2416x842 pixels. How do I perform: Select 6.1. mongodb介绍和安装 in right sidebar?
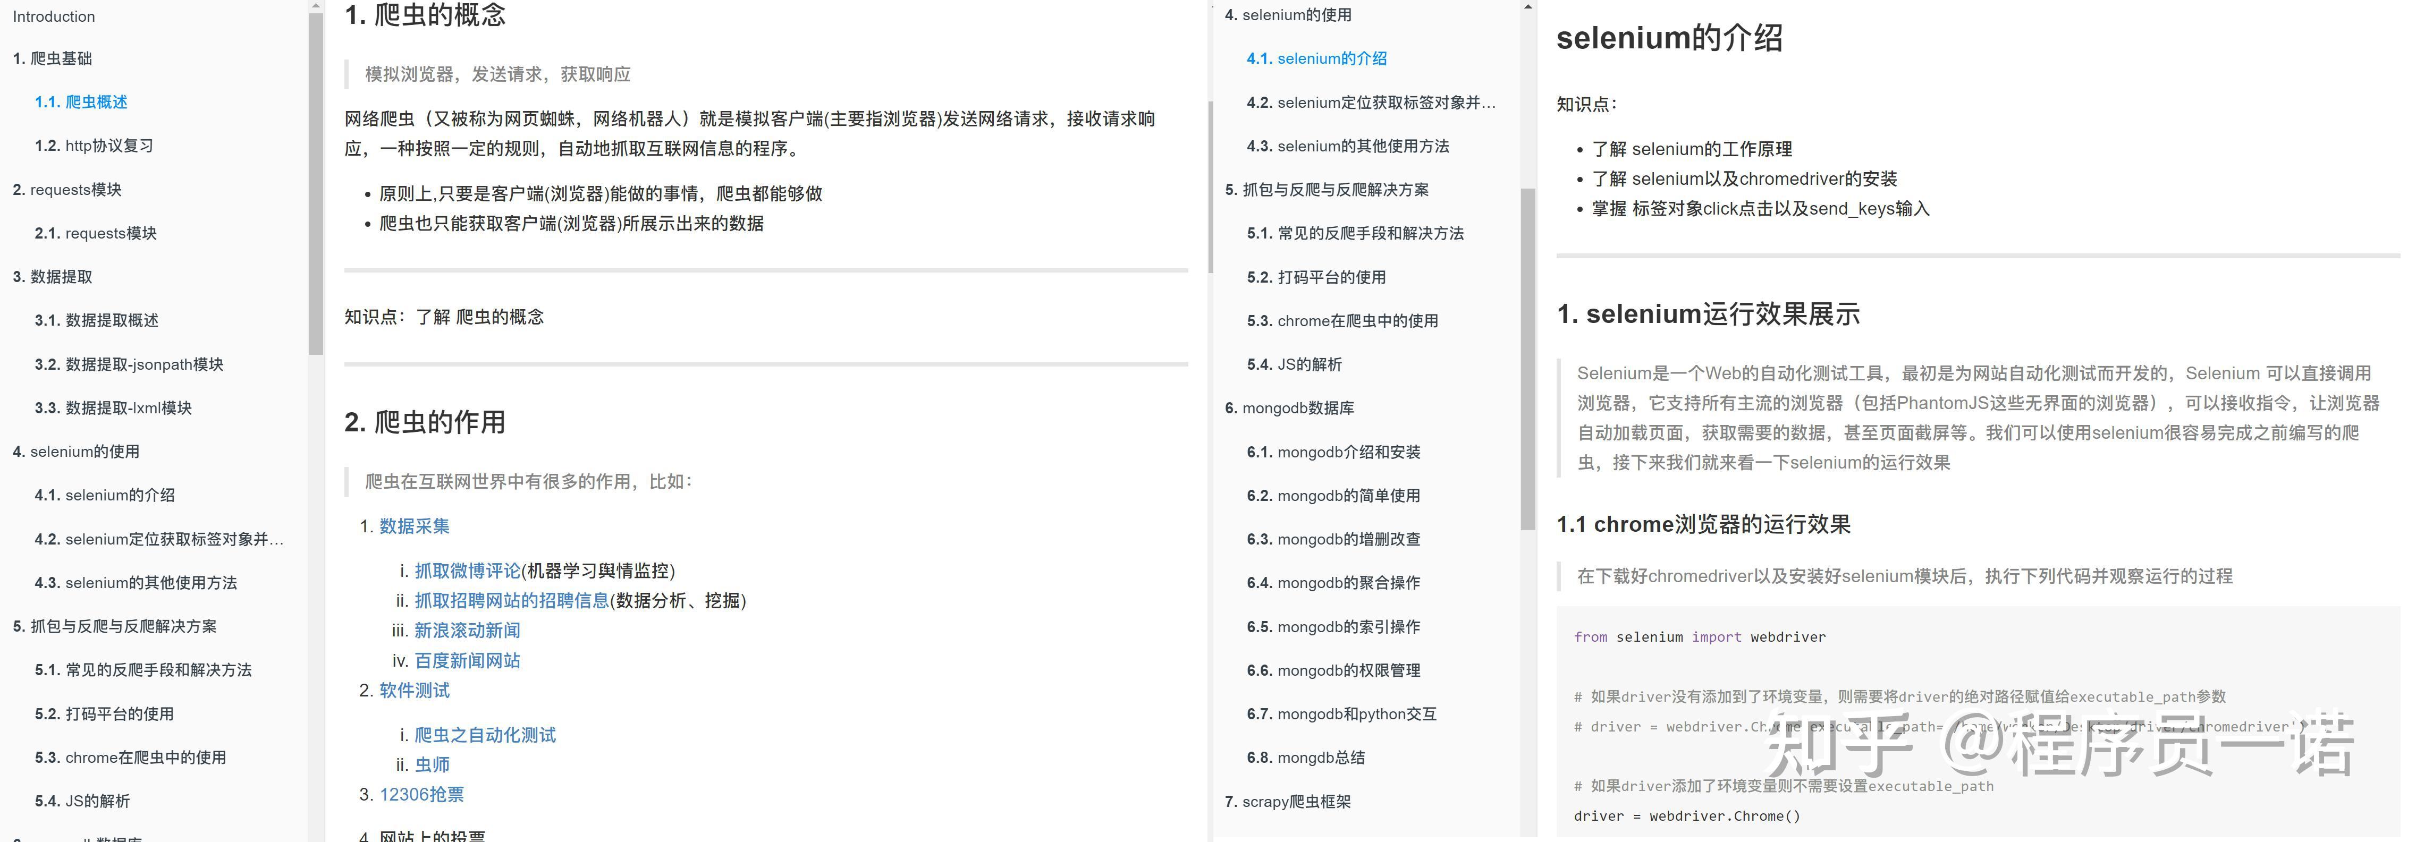click(1333, 452)
